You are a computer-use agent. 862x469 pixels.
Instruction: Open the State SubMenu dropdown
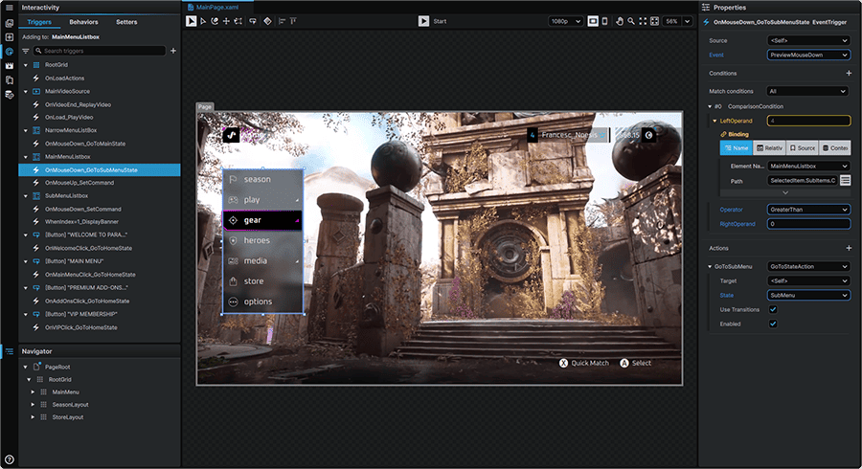pos(808,295)
